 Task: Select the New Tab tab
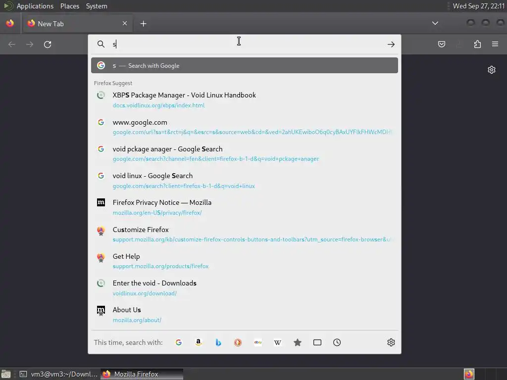(77, 24)
